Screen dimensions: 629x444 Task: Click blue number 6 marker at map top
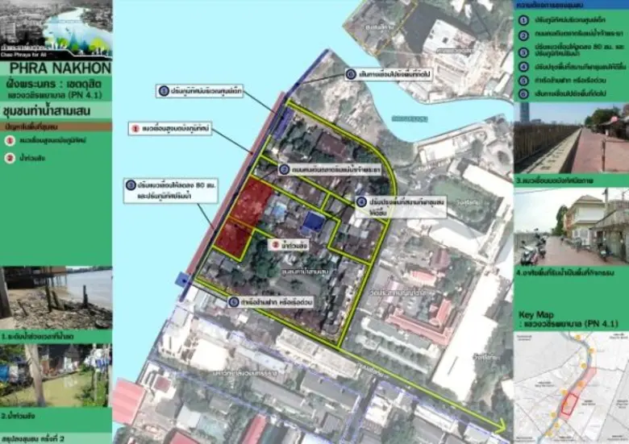[x=351, y=74]
